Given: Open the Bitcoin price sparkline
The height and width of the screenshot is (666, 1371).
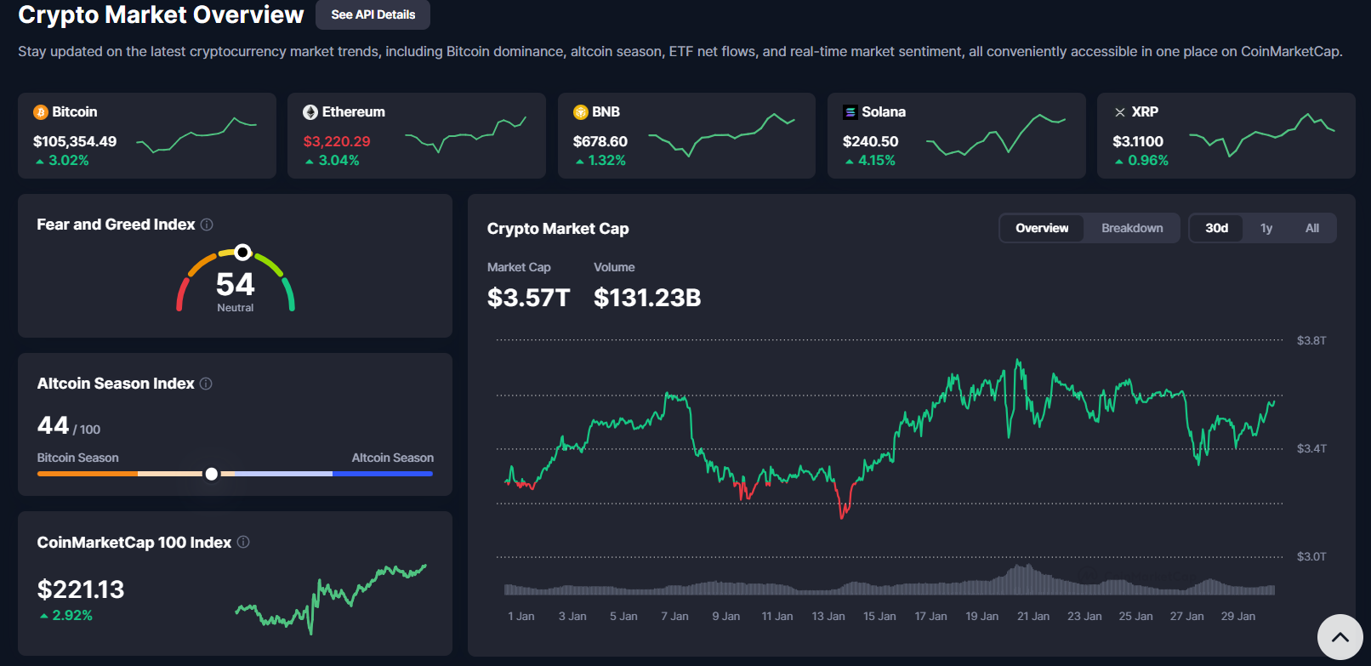Looking at the screenshot, I should 196,135.
